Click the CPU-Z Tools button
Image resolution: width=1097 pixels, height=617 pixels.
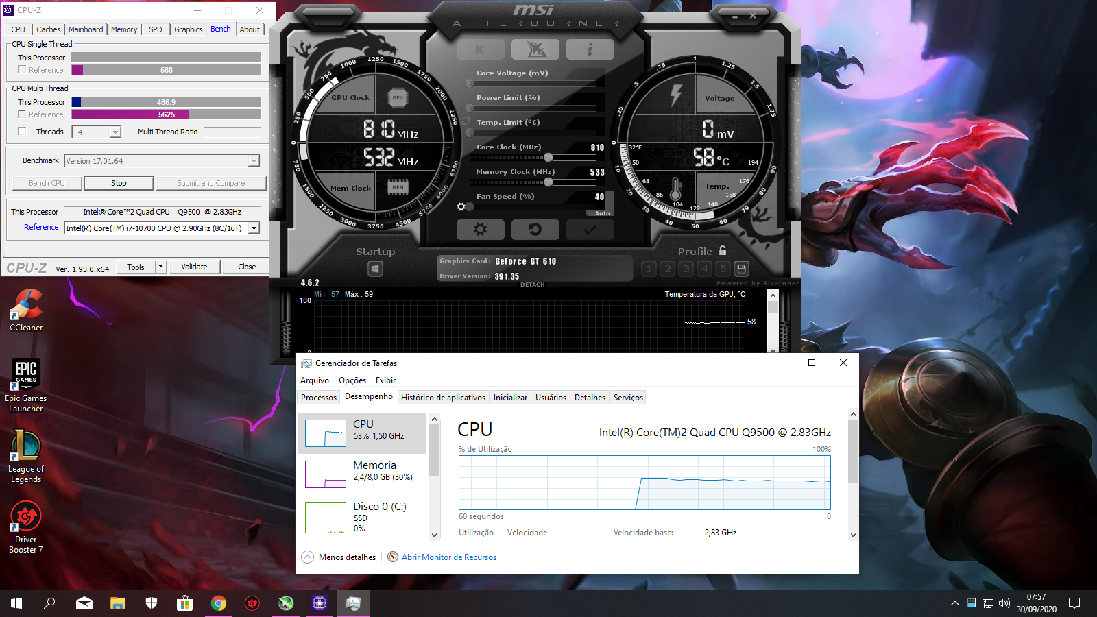136,267
